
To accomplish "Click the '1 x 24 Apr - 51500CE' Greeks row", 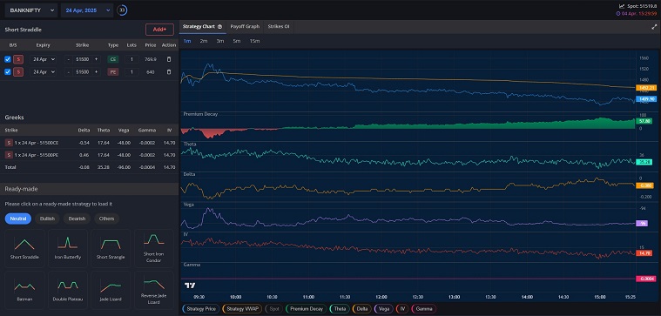I will [x=90, y=143].
